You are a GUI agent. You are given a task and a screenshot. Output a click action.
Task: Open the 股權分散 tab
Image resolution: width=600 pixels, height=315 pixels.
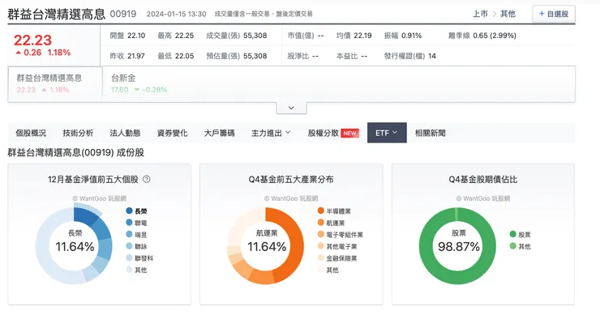[x=333, y=133]
